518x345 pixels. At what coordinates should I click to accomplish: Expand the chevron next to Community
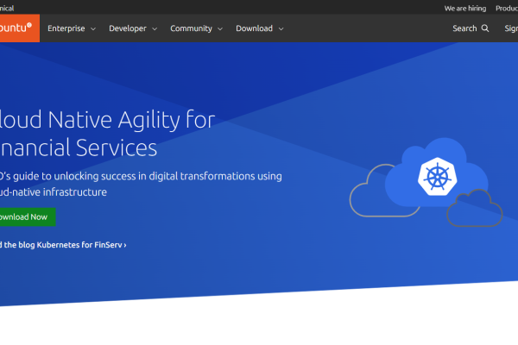pos(219,28)
